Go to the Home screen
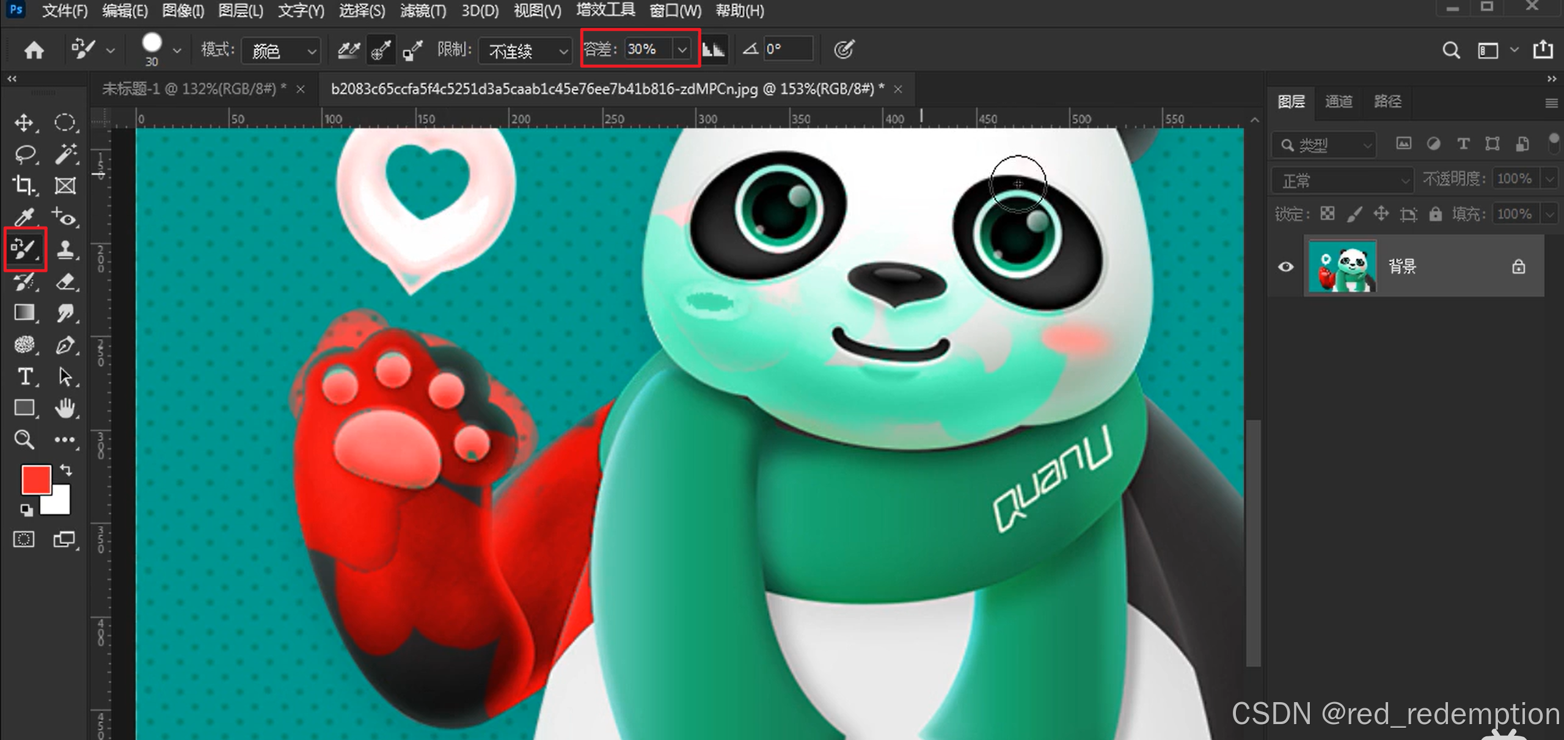 coord(34,49)
